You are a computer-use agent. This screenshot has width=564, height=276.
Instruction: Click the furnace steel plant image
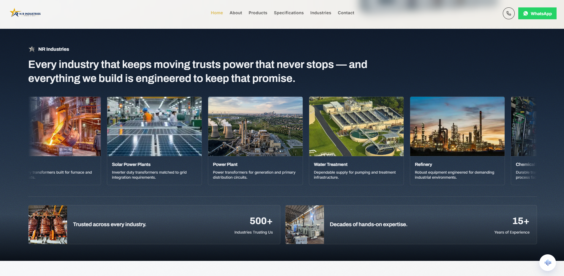pyautogui.click(x=65, y=126)
